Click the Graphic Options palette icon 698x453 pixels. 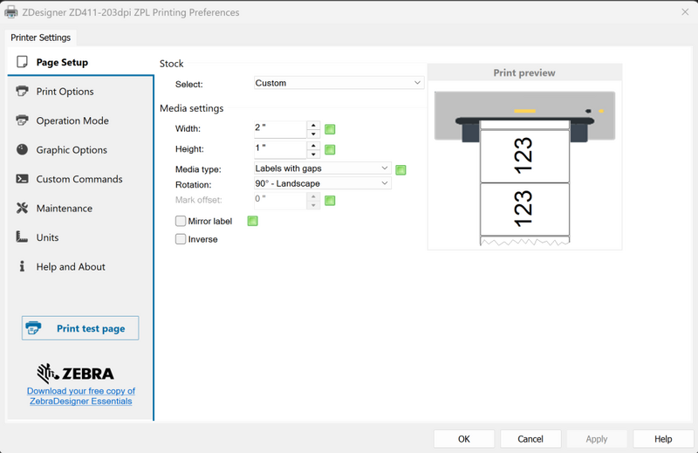22,149
